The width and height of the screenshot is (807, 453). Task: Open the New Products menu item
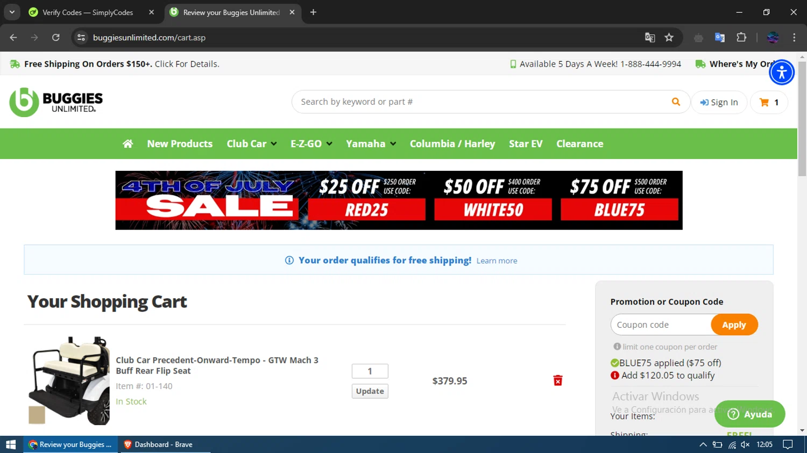click(x=180, y=143)
